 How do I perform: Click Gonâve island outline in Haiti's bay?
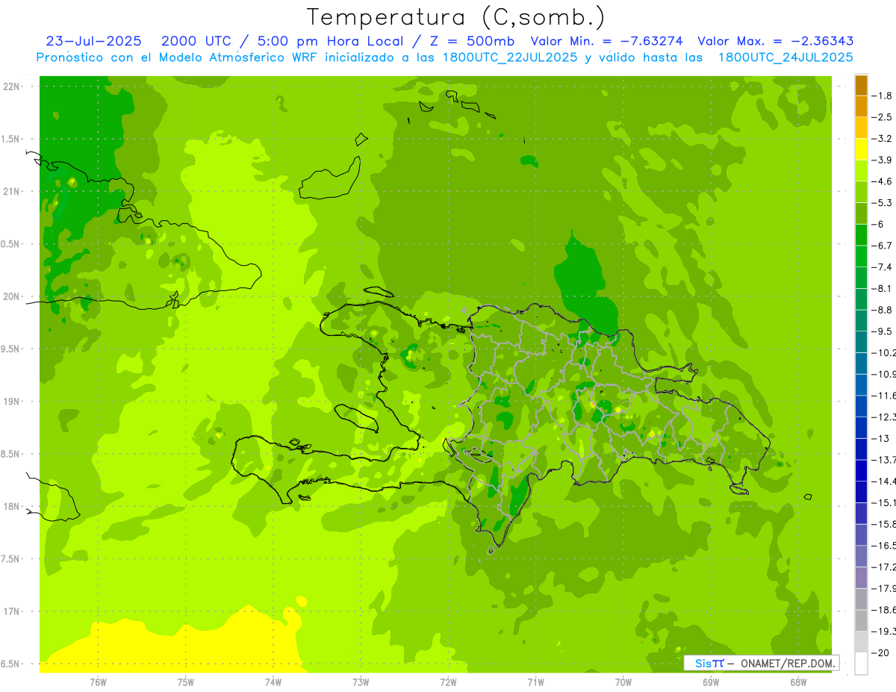click(356, 417)
